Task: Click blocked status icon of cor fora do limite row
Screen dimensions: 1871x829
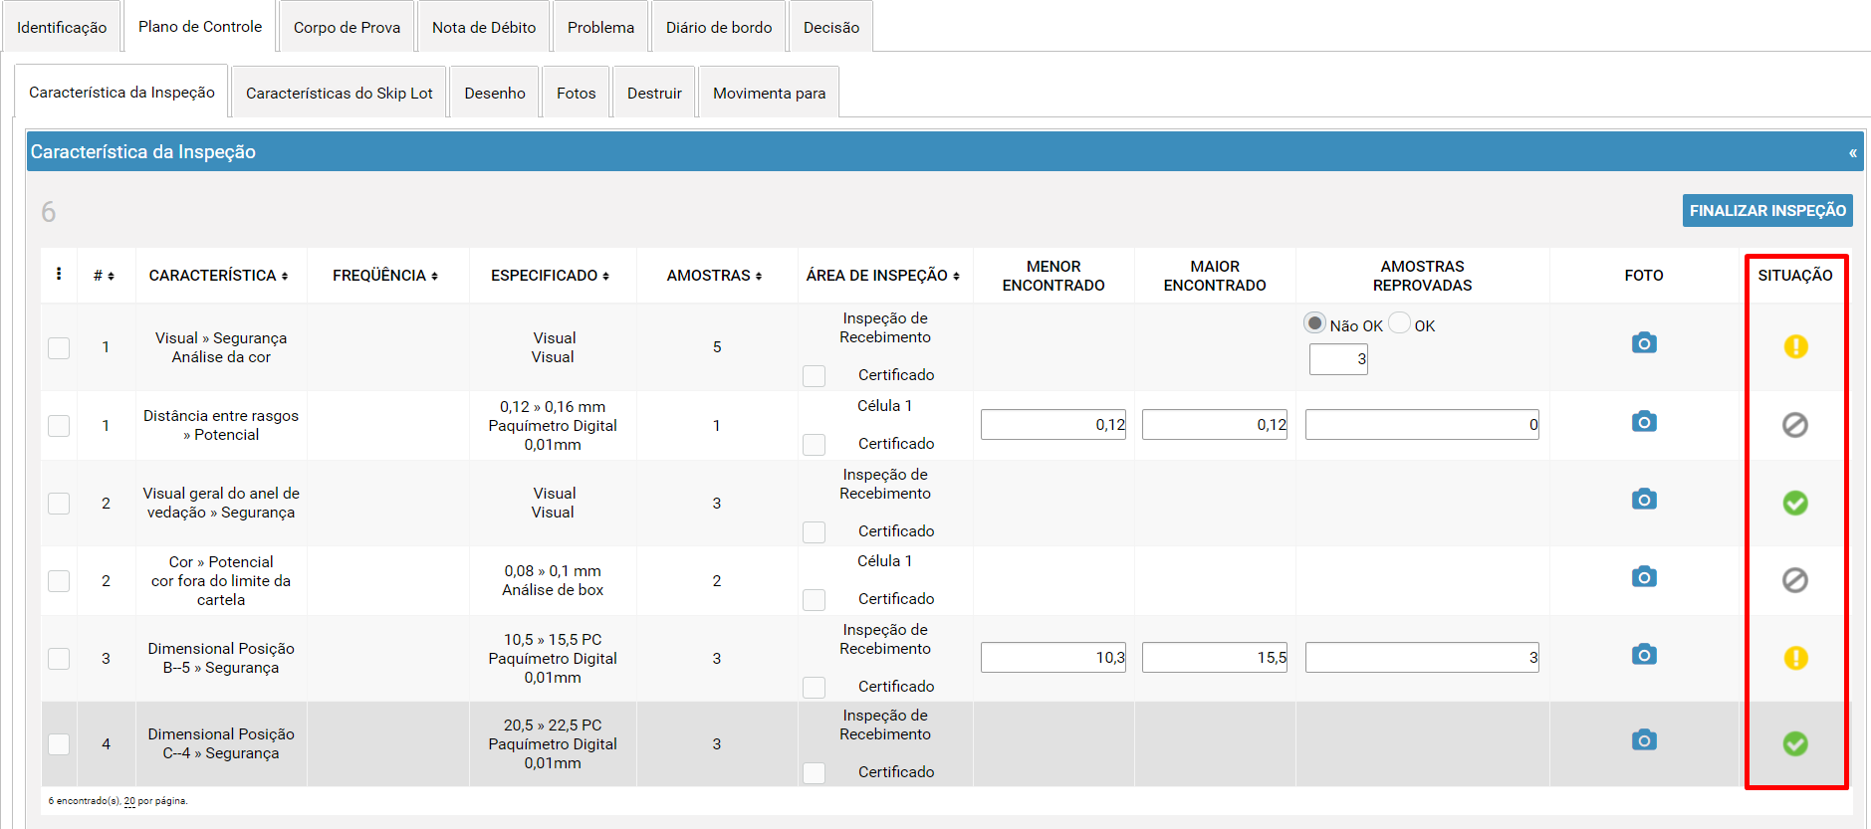Action: click(1795, 580)
